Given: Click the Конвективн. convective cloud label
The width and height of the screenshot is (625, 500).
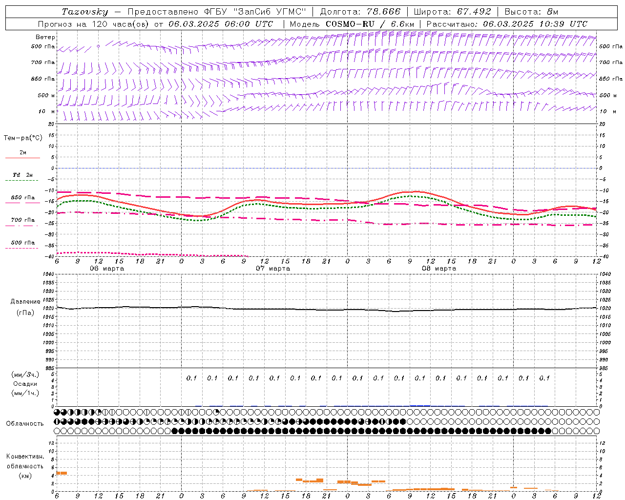Looking at the screenshot, I should (25, 457).
